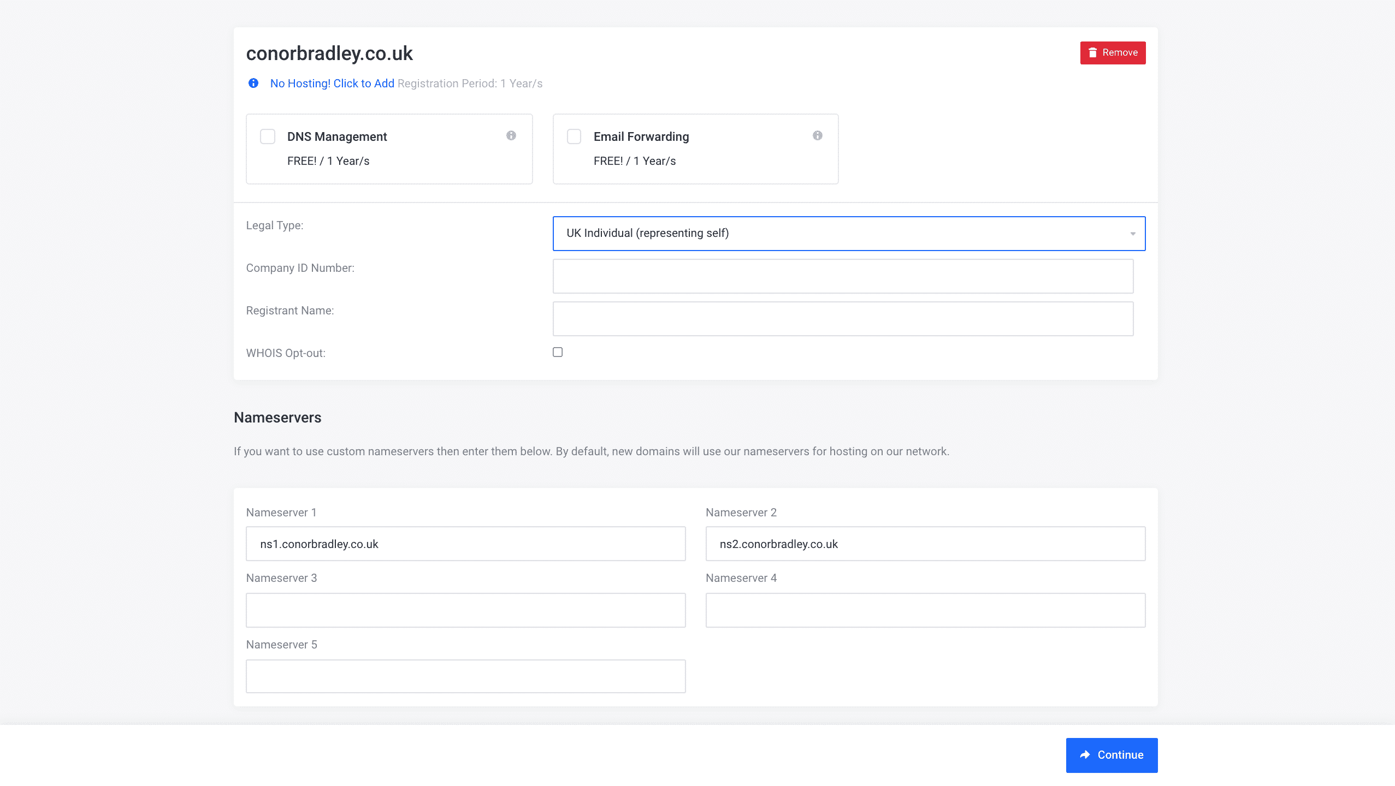Click the Legal Type label
The image size is (1395, 786).
tap(275, 225)
